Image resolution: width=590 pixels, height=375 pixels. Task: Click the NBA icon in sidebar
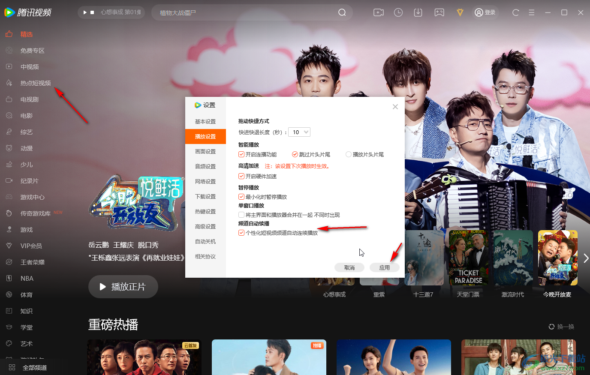pyautogui.click(x=9, y=279)
